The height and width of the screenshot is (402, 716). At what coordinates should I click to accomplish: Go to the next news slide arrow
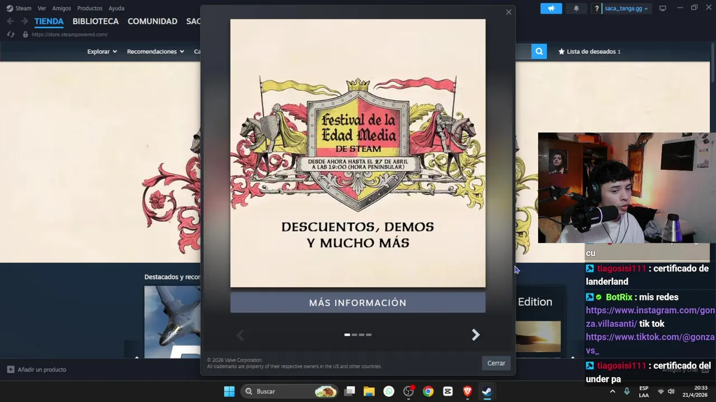tap(475, 335)
